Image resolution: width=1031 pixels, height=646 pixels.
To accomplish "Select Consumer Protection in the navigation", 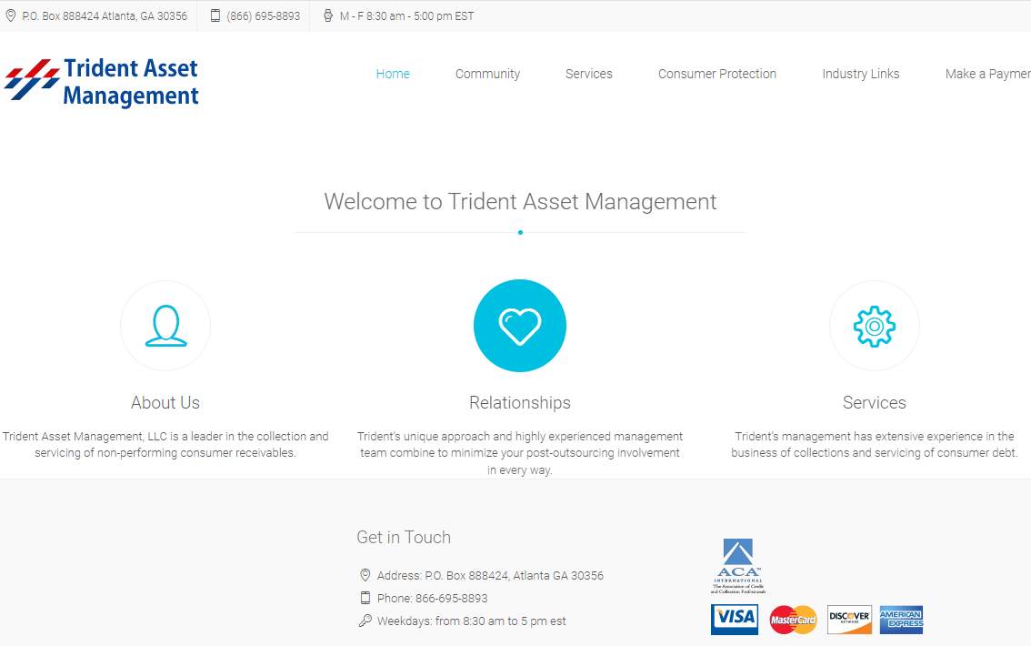I will click(x=717, y=74).
